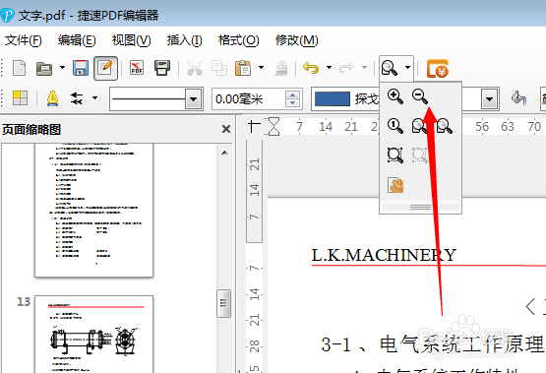Choose the fit page zoom icon

point(419,126)
